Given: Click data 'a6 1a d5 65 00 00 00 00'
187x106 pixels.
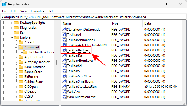Looking at the screenshot, I should click(160, 87).
